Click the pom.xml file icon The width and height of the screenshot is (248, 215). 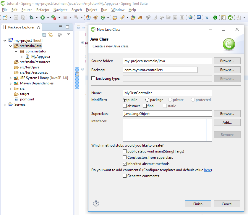[x=17, y=99]
